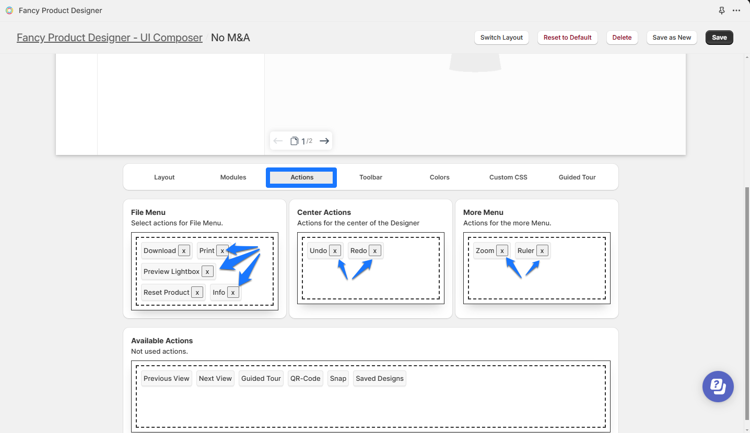Click the Info action chip label
The image size is (750, 433).
[x=219, y=293]
